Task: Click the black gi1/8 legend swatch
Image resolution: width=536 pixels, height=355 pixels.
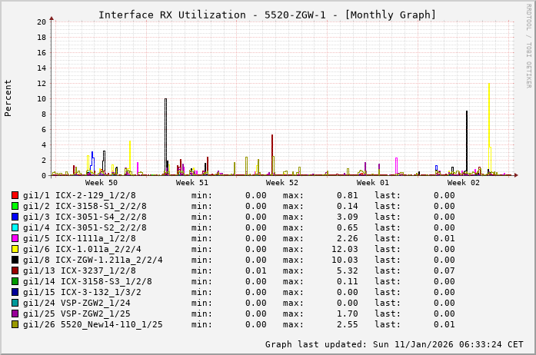Action: pos(15,260)
